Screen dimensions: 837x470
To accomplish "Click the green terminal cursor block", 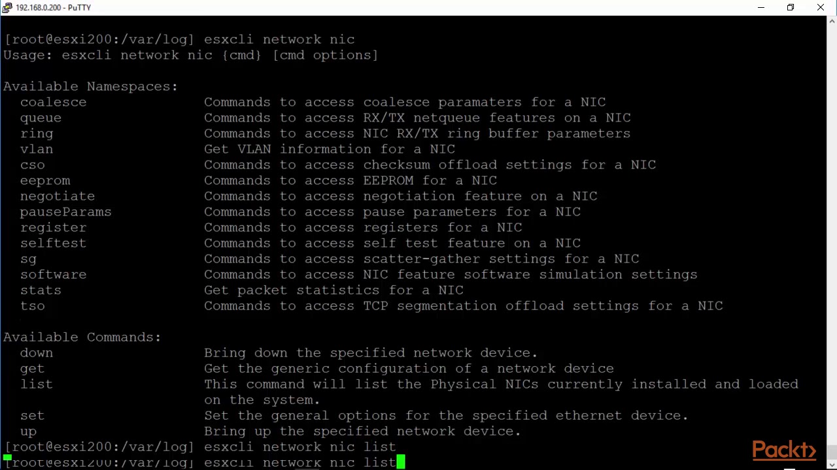I will tap(401, 462).
